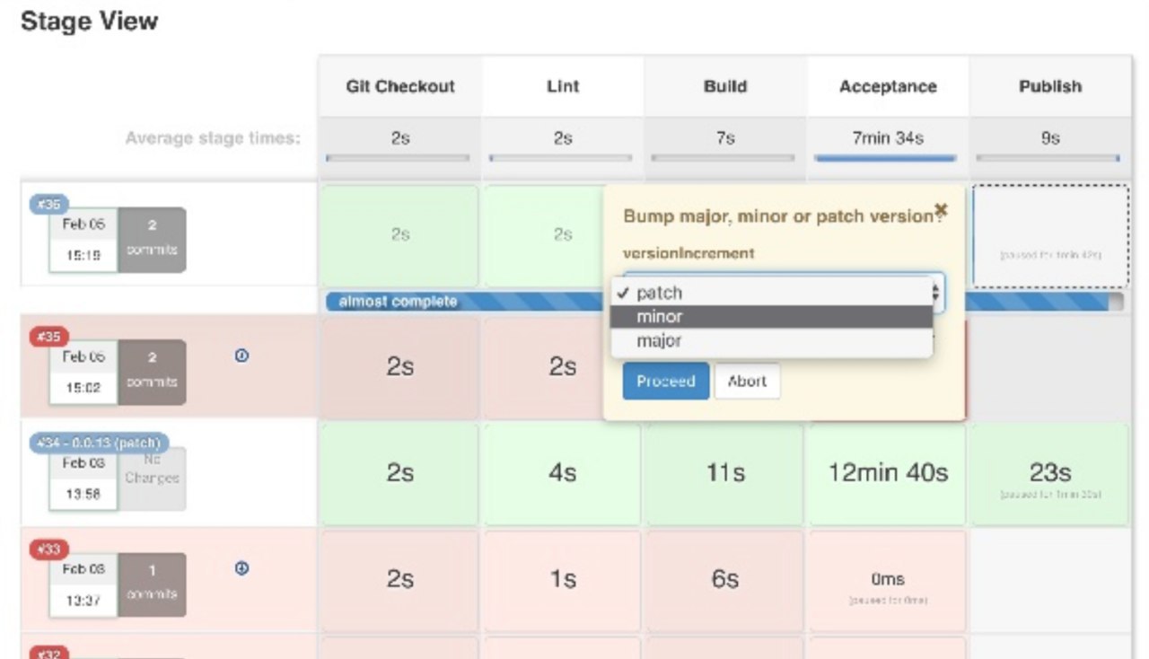Image resolution: width=1149 pixels, height=659 pixels.
Task: Click the blue circle icon beside the 13:37 build
Action: 241,568
